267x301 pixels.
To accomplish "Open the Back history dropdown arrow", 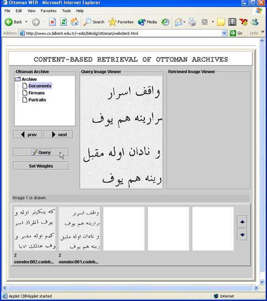I will (x=26, y=22).
